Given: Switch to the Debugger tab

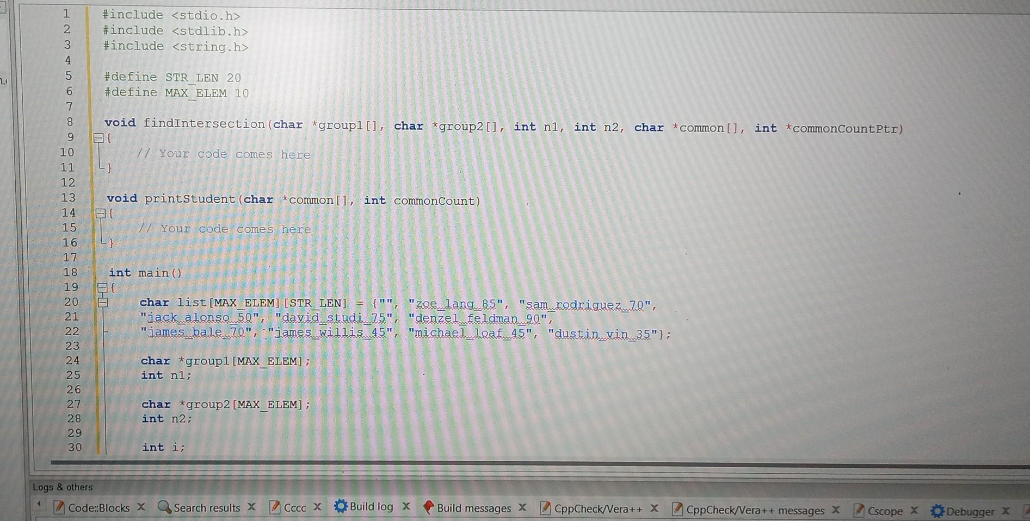Looking at the screenshot, I should pos(971,511).
